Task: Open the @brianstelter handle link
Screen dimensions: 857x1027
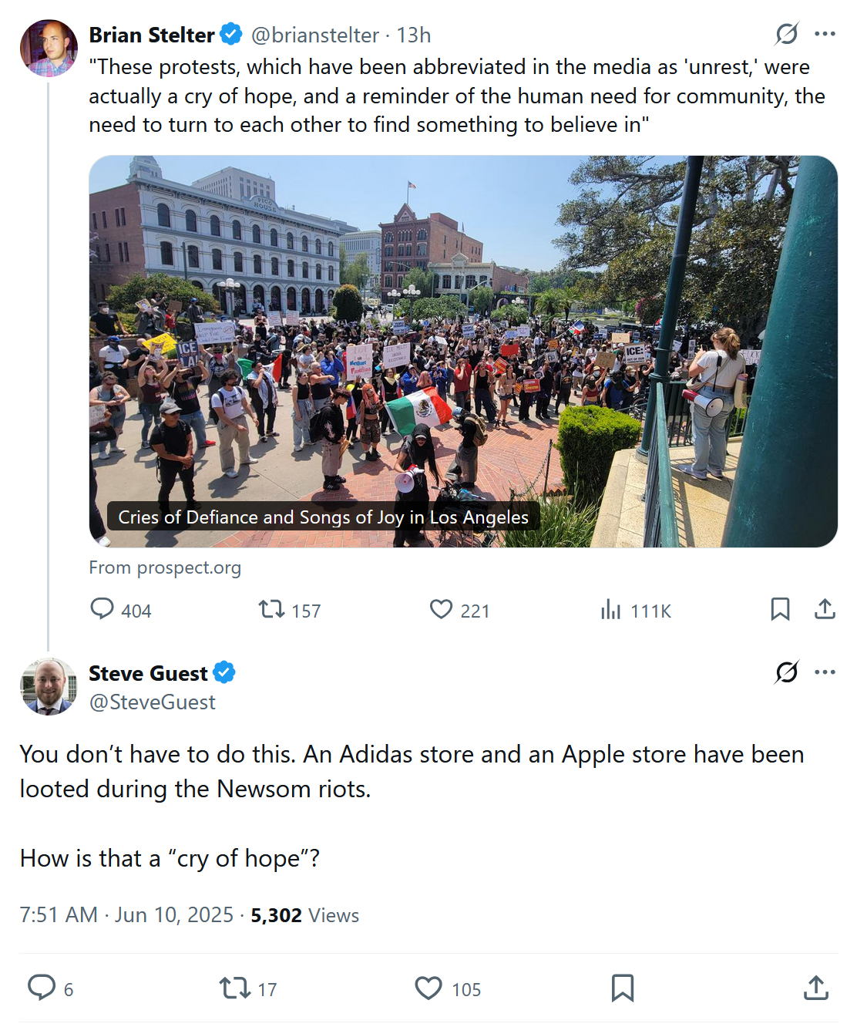Action: tap(314, 35)
